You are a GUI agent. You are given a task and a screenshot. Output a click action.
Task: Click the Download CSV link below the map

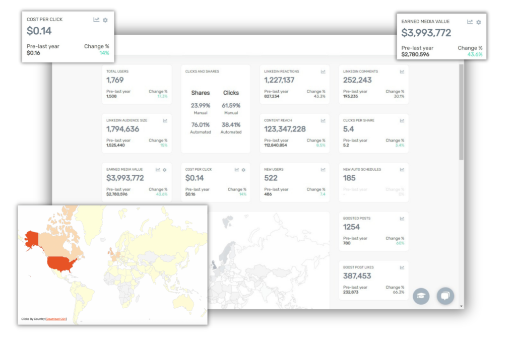(56, 319)
